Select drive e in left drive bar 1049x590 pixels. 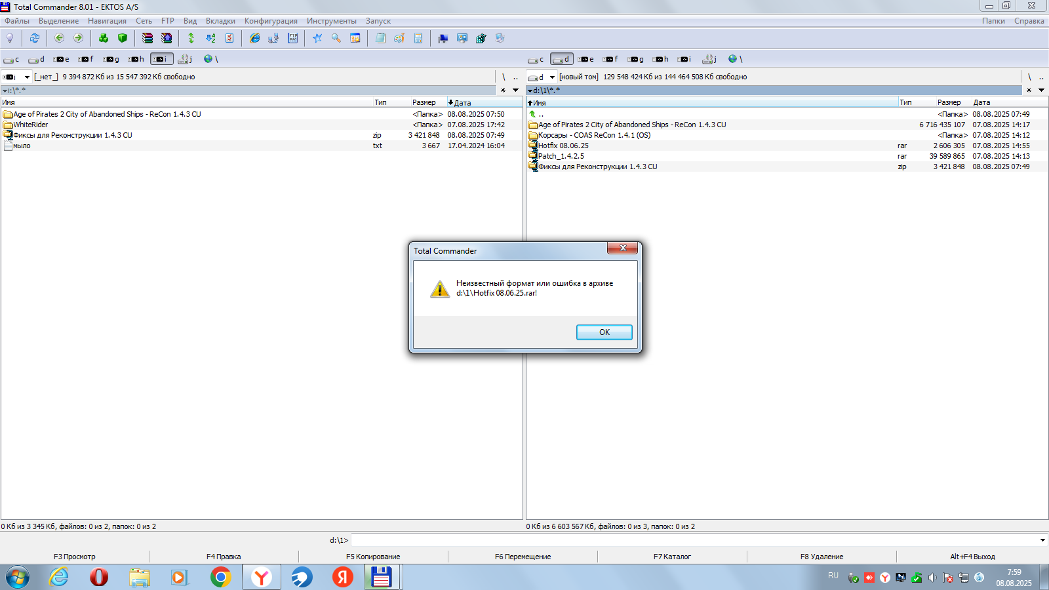click(x=62, y=59)
